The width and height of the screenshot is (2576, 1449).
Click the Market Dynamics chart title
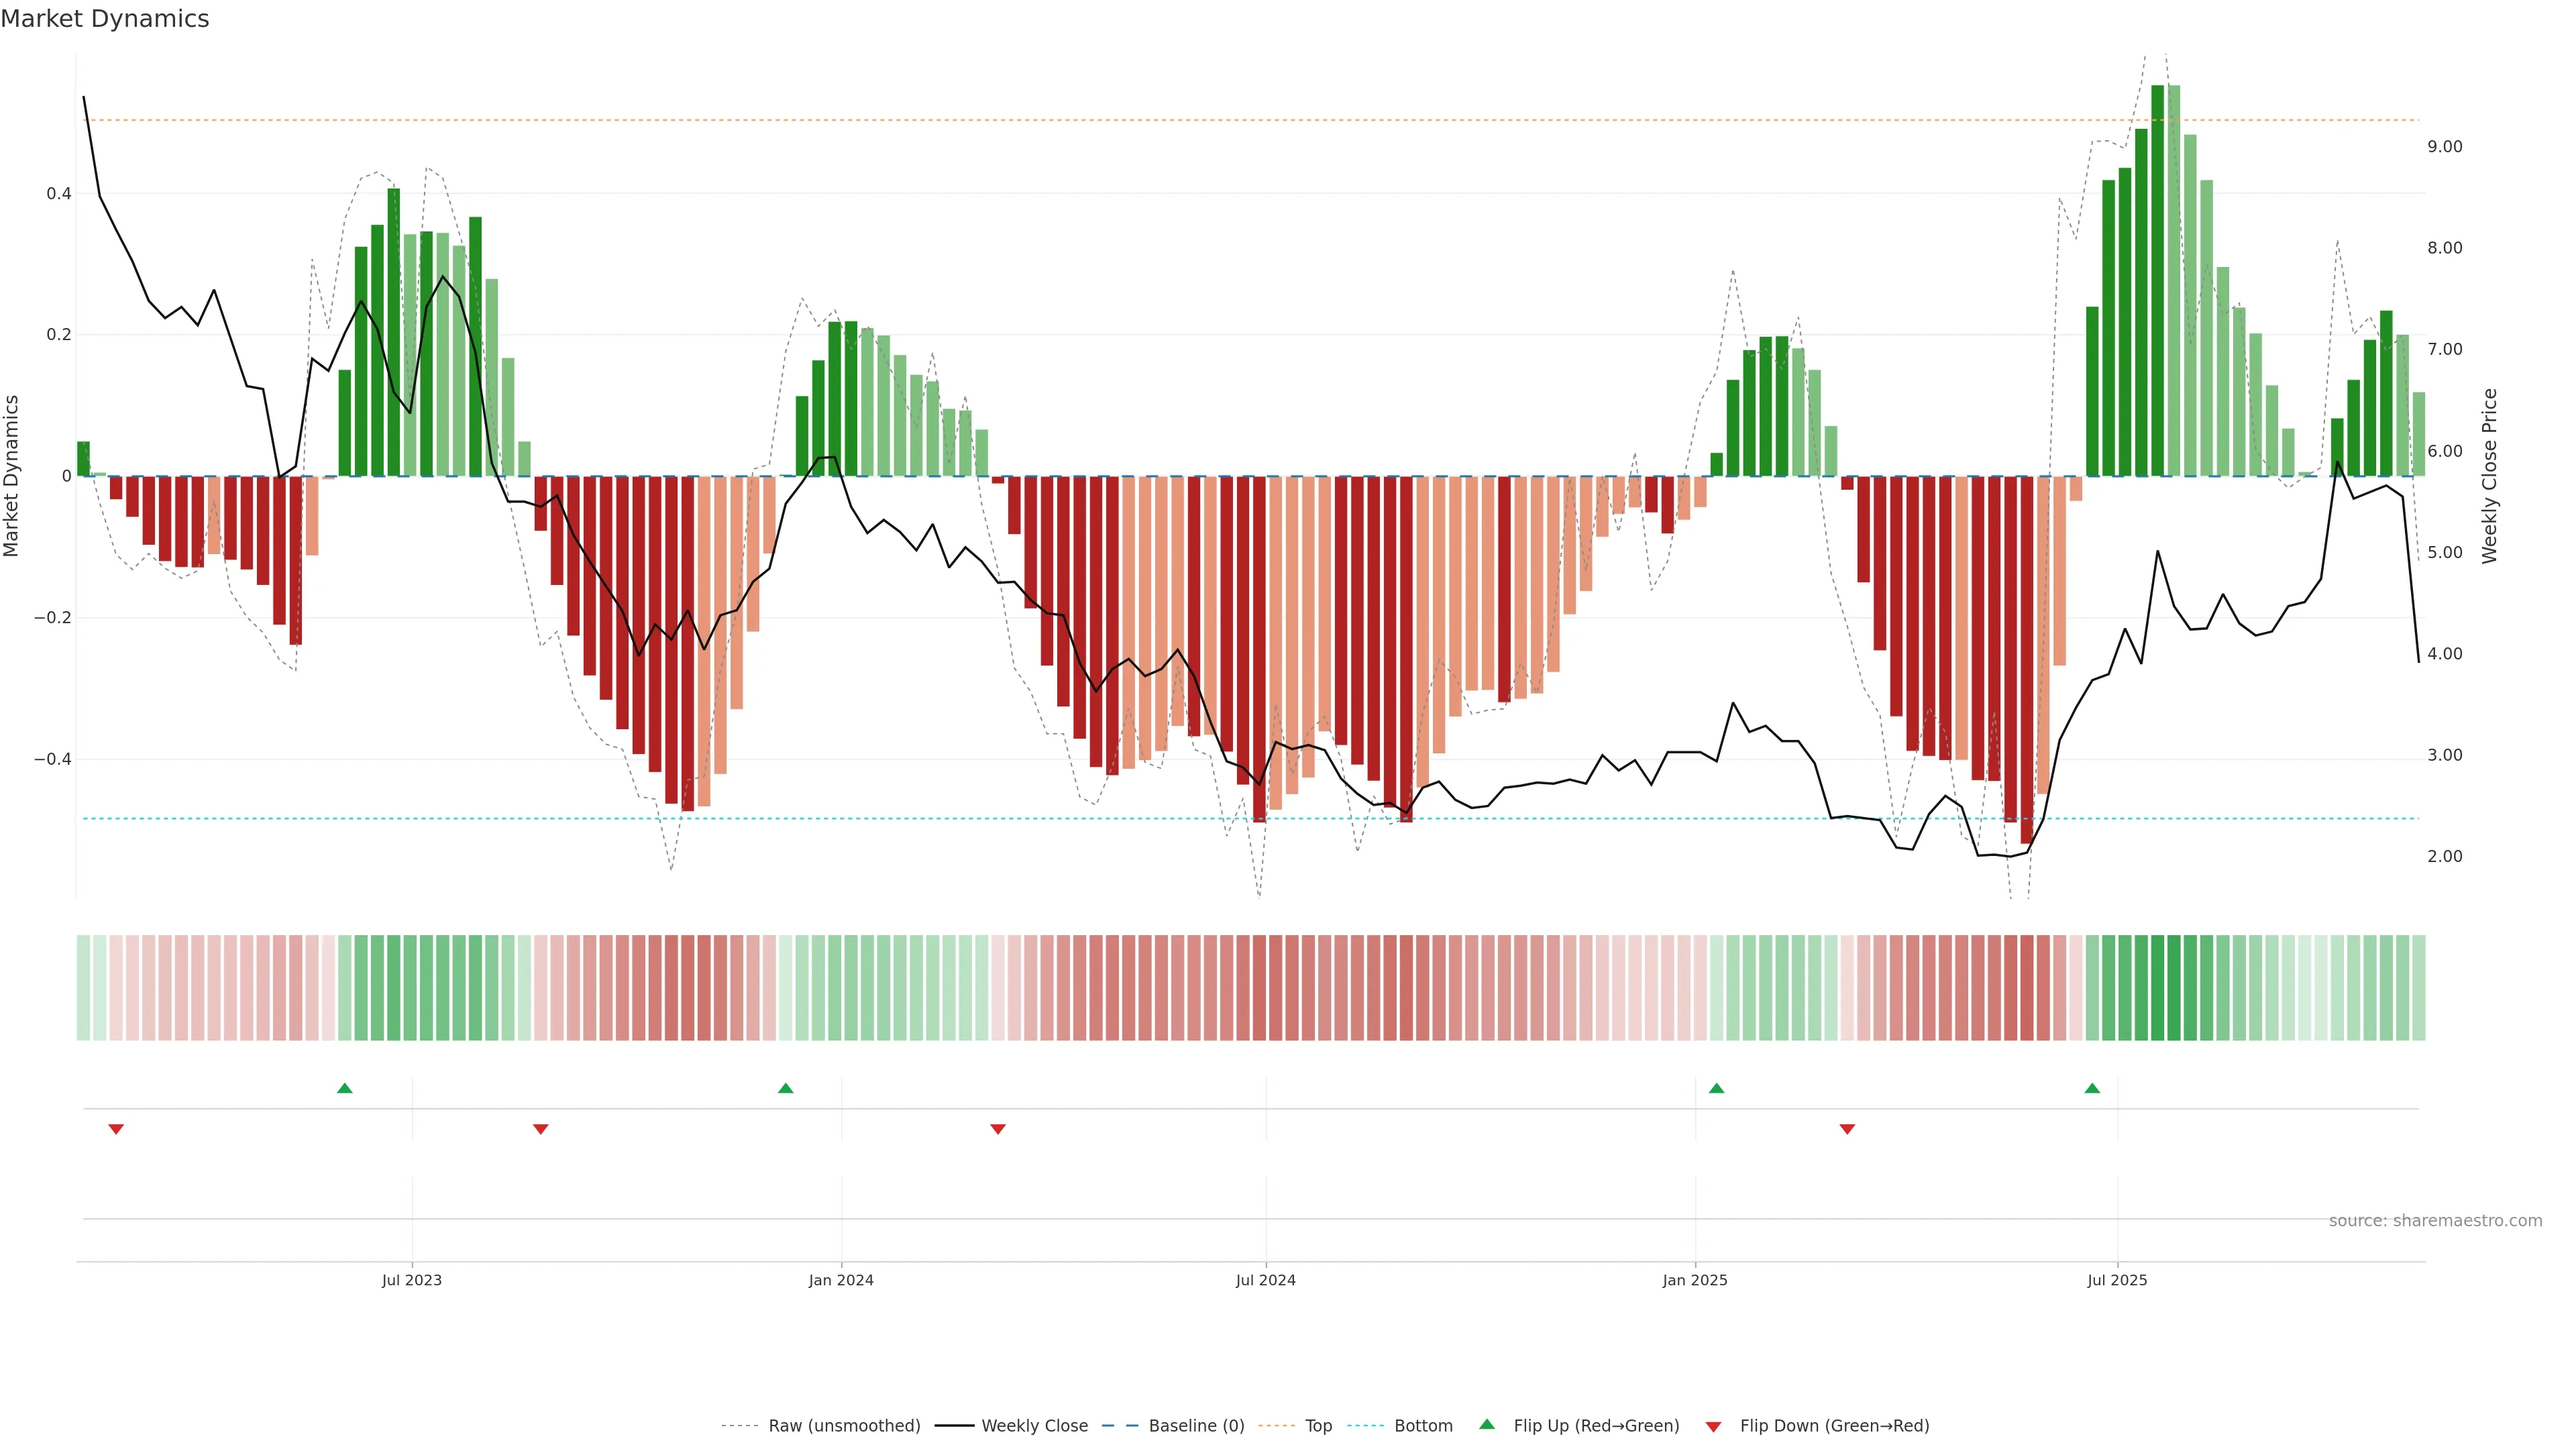click(105, 19)
